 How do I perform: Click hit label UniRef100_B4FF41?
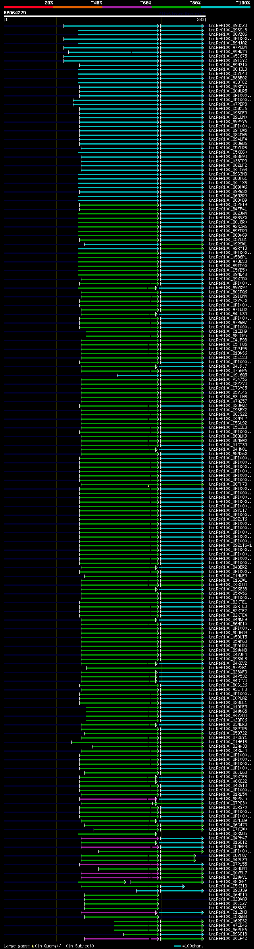228,209
